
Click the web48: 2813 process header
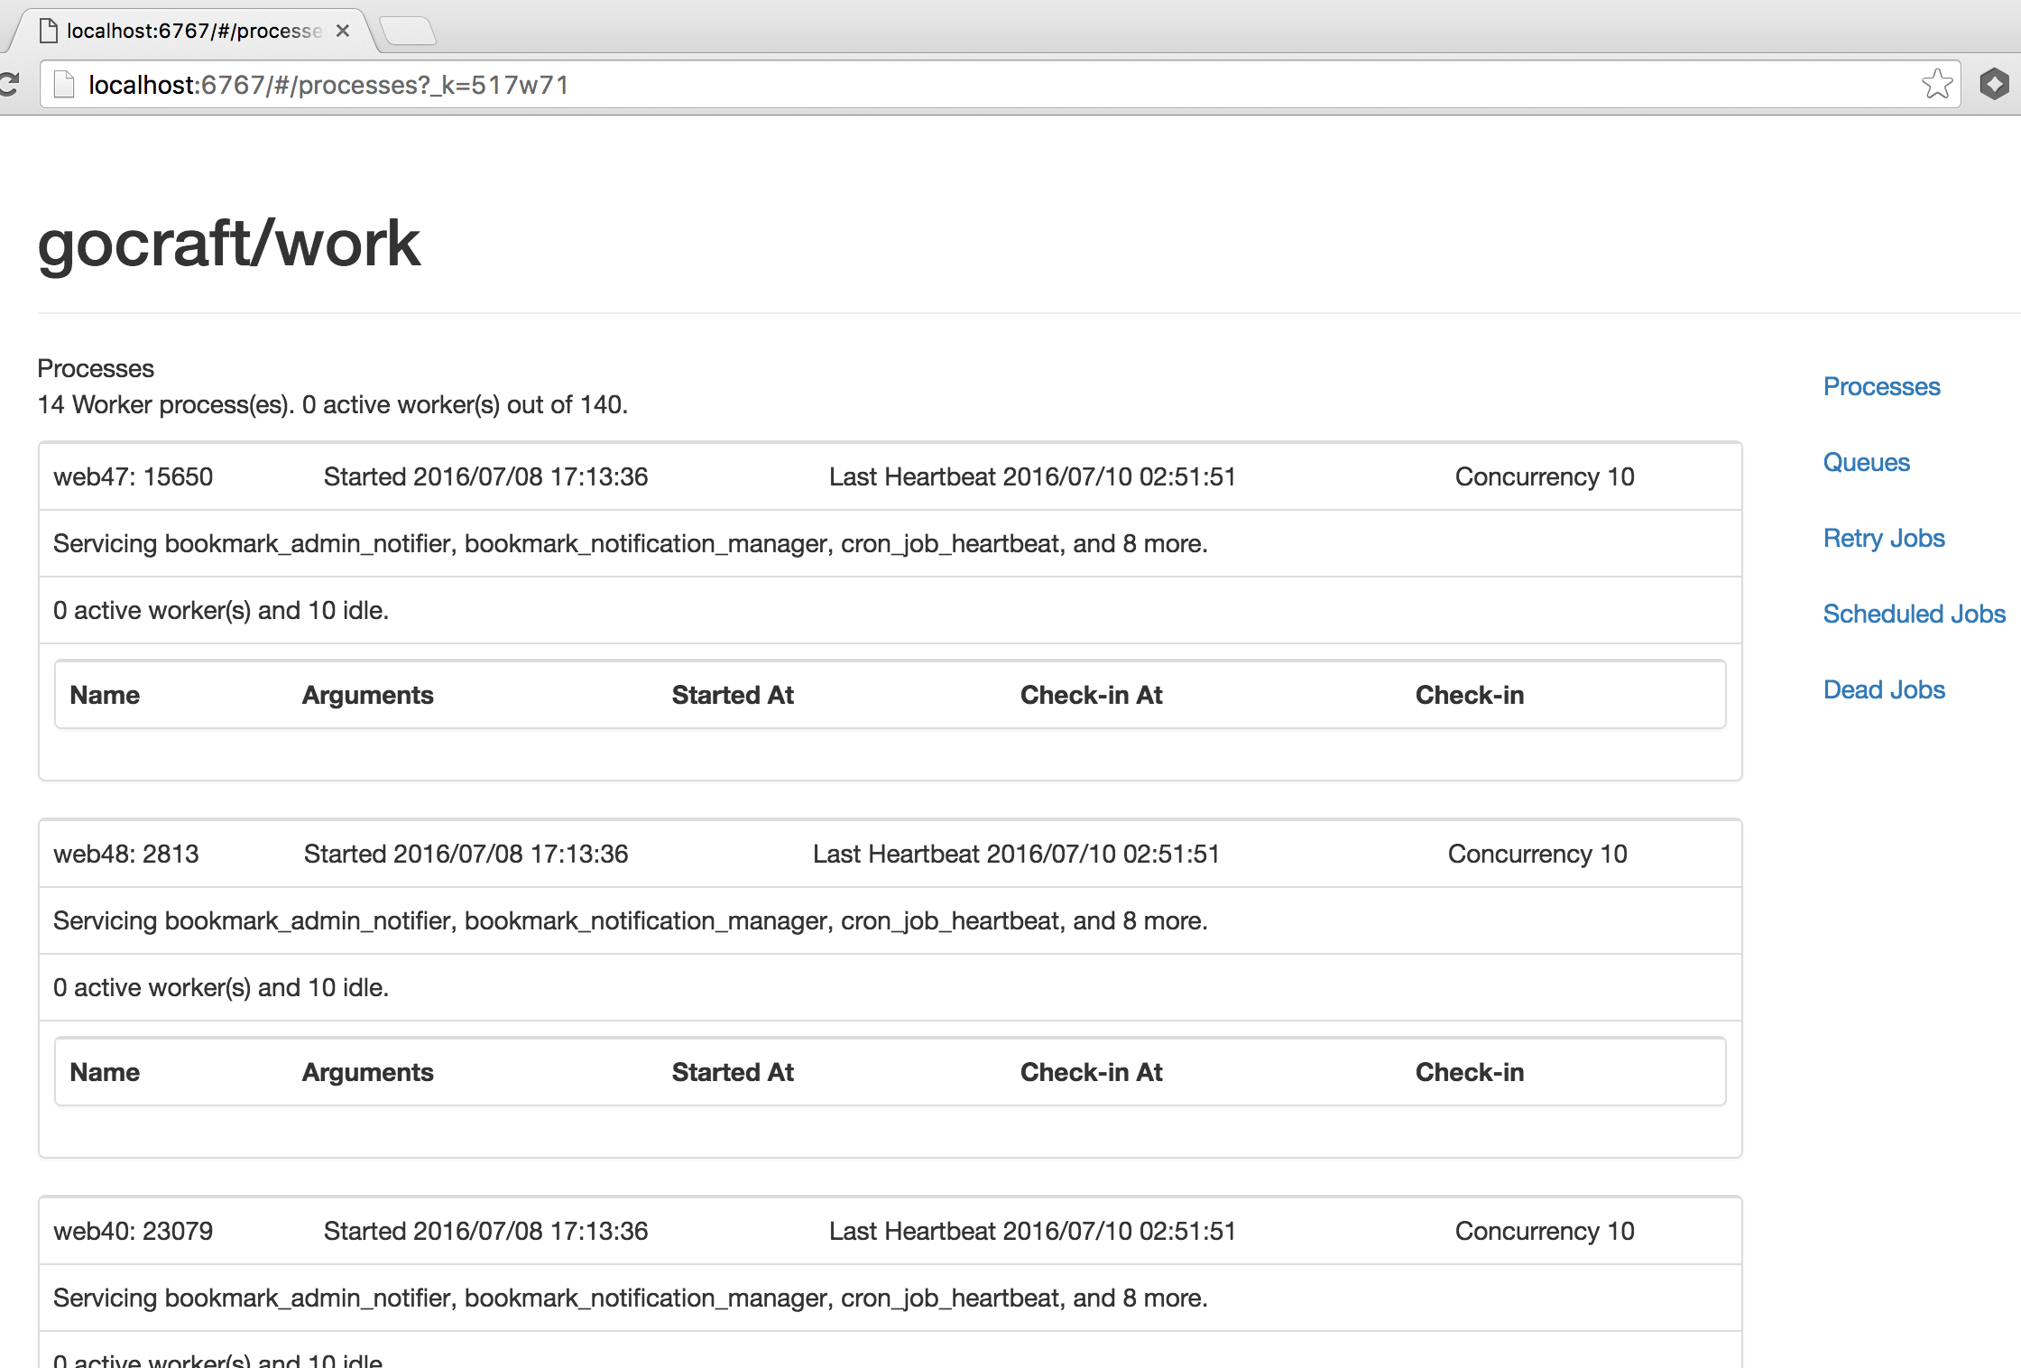[x=126, y=854]
